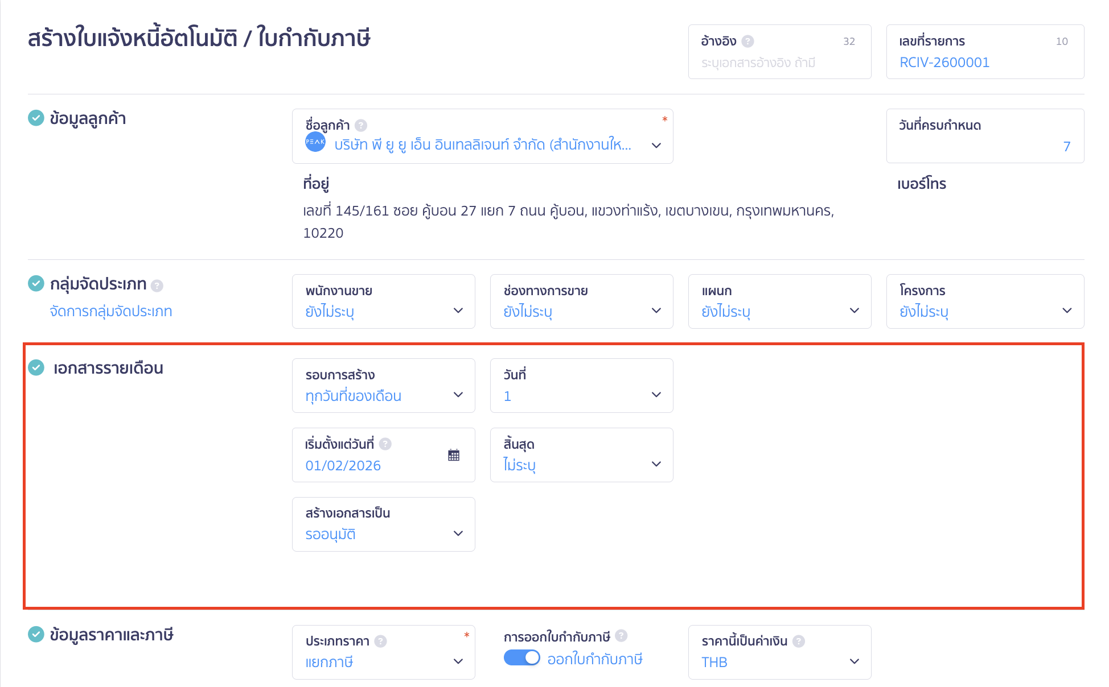The width and height of the screenshot is (1109, 687).
Task: Click the calendar icon in เริ่มตั้งแต่วันที่ field
Action: tap(454, 455)
